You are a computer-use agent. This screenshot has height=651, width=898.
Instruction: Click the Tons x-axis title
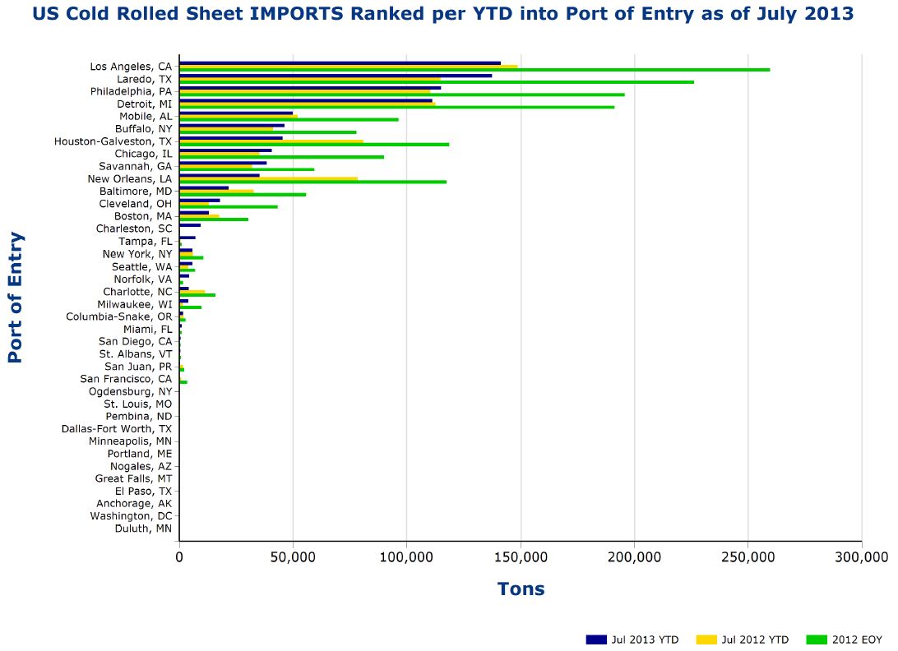521,589
